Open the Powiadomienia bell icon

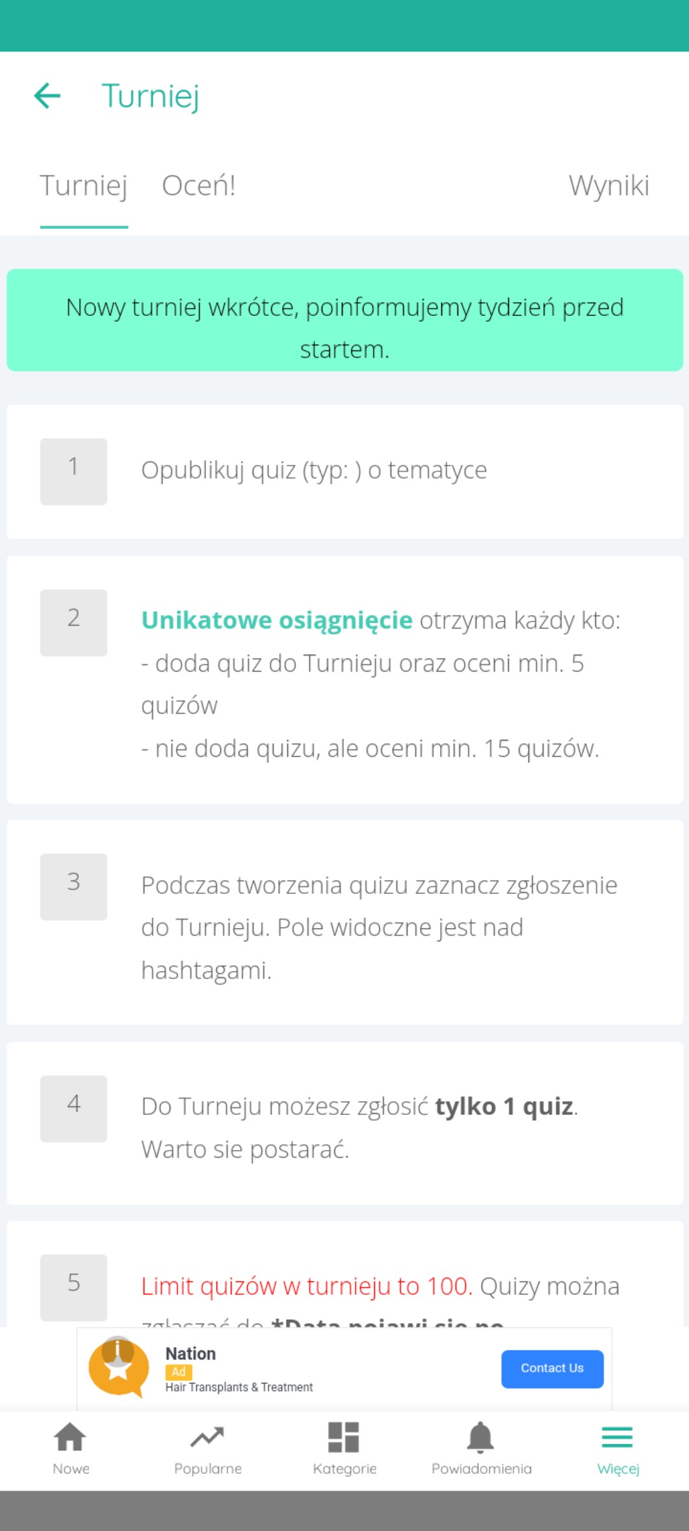(x=481, y=1437)
